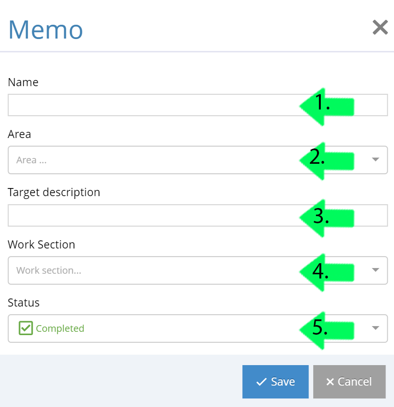Open the Work section placeholder combo box

(x=198, y=270)
